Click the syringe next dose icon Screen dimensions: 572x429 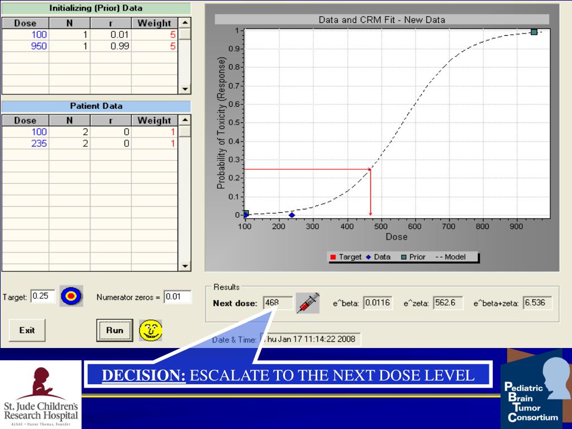point(308,303)
